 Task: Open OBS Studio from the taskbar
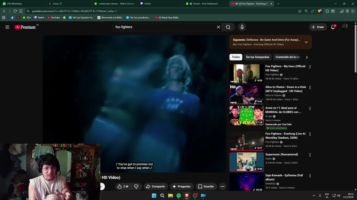tap(195, 196)
